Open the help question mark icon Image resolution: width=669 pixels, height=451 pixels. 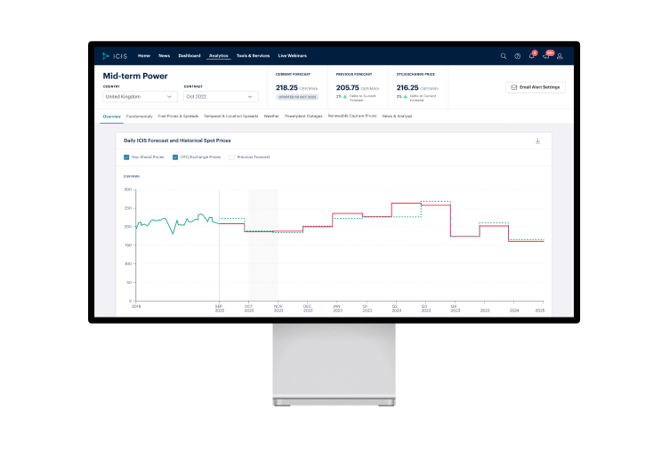click(518, 56)
